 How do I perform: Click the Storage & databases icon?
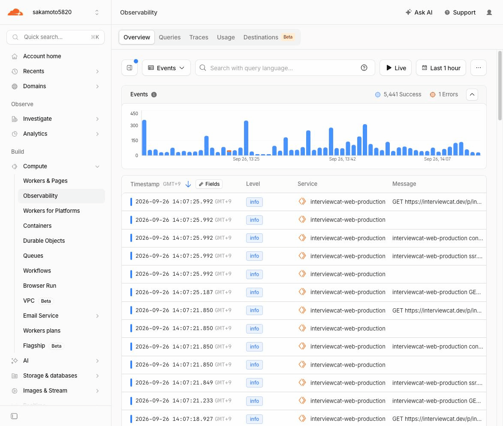[15, 376]
